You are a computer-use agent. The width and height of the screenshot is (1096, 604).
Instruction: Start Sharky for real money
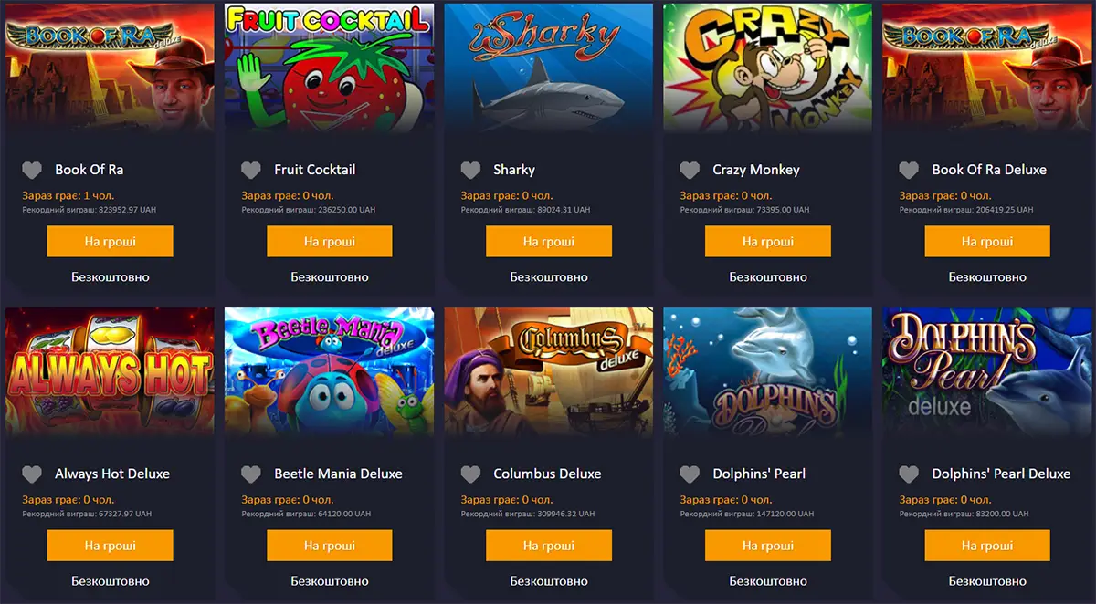(549, 242)
